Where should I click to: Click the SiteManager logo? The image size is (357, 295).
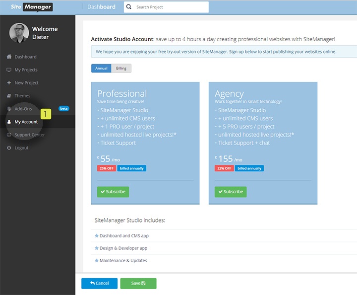[32, 7]
